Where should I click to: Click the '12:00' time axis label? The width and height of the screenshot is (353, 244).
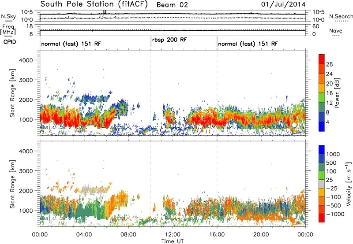pos(173,235)
